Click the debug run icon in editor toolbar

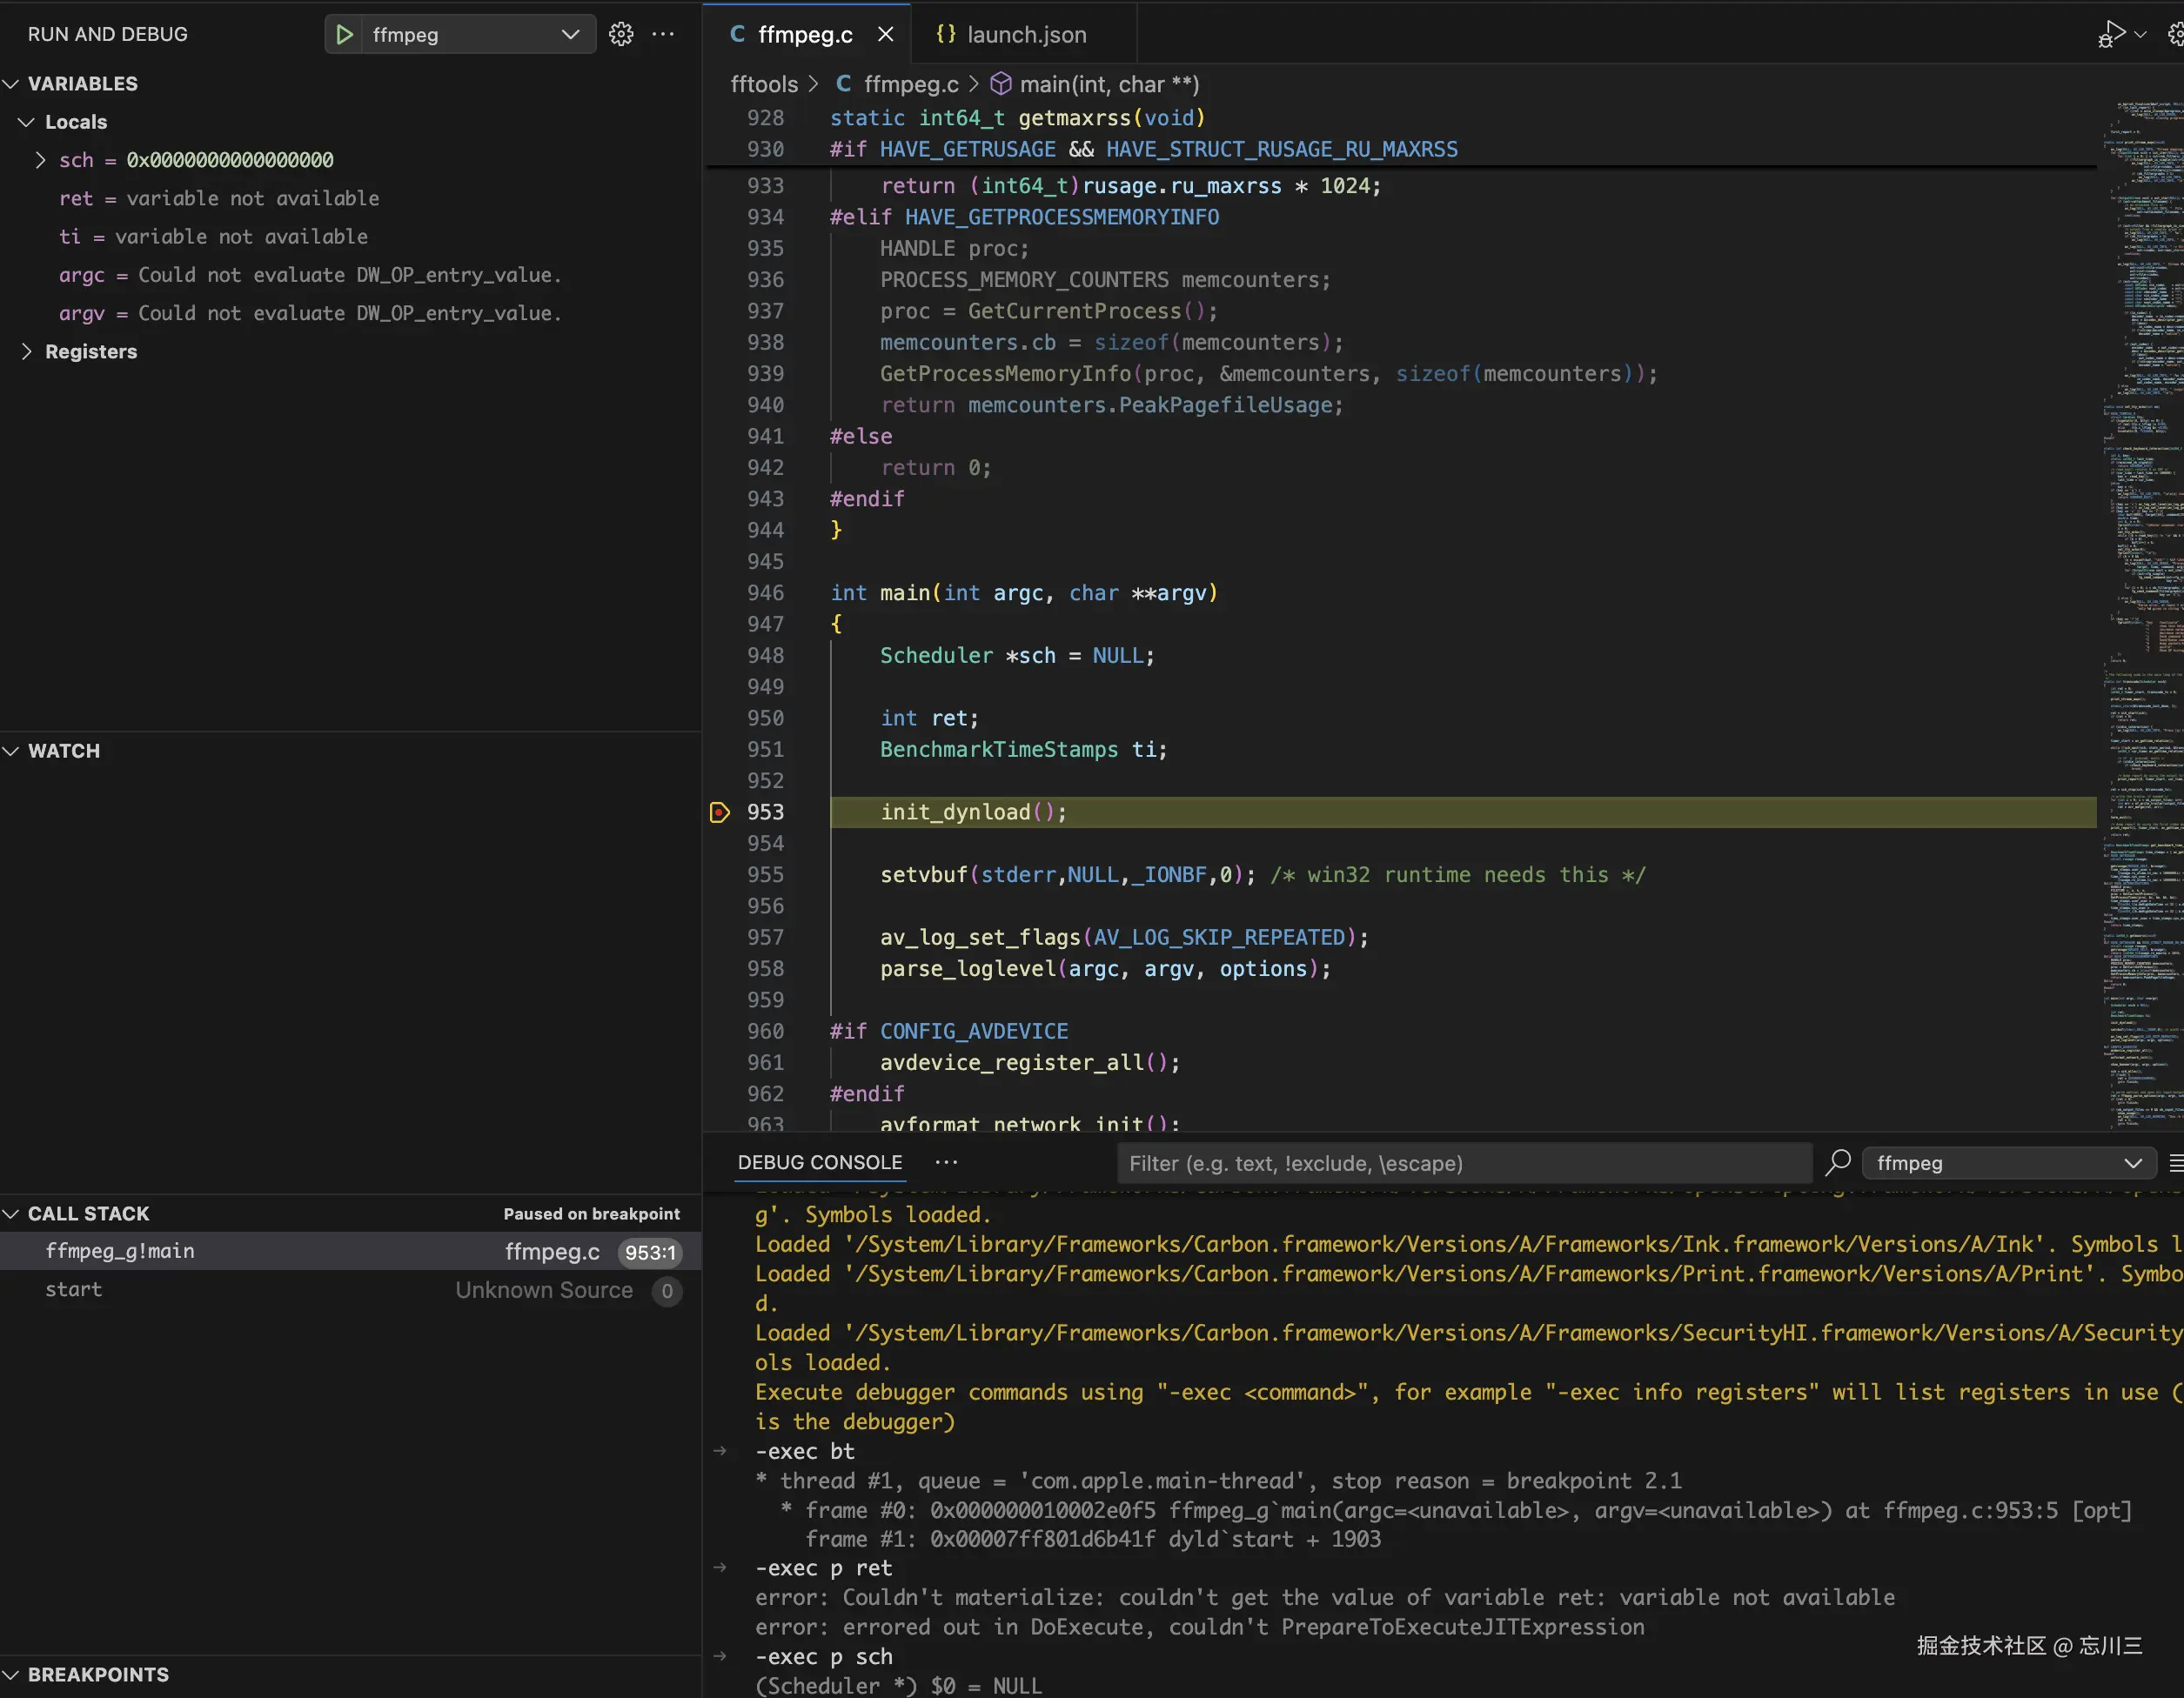point(2111,35)
